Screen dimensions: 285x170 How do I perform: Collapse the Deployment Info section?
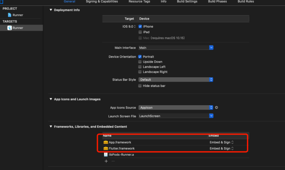click(x=51, y=10)
